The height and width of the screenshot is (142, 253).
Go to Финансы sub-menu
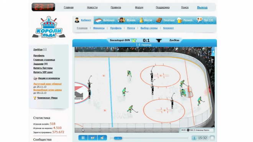tap(99, 28)
